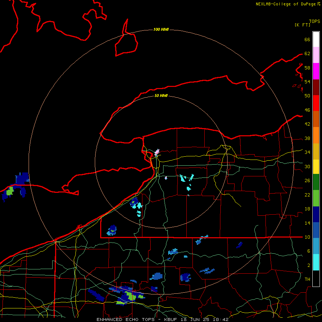Click the 26 value on the legend
The height and width of the screenshot is (322, 322).
click(x=307, y=181)
